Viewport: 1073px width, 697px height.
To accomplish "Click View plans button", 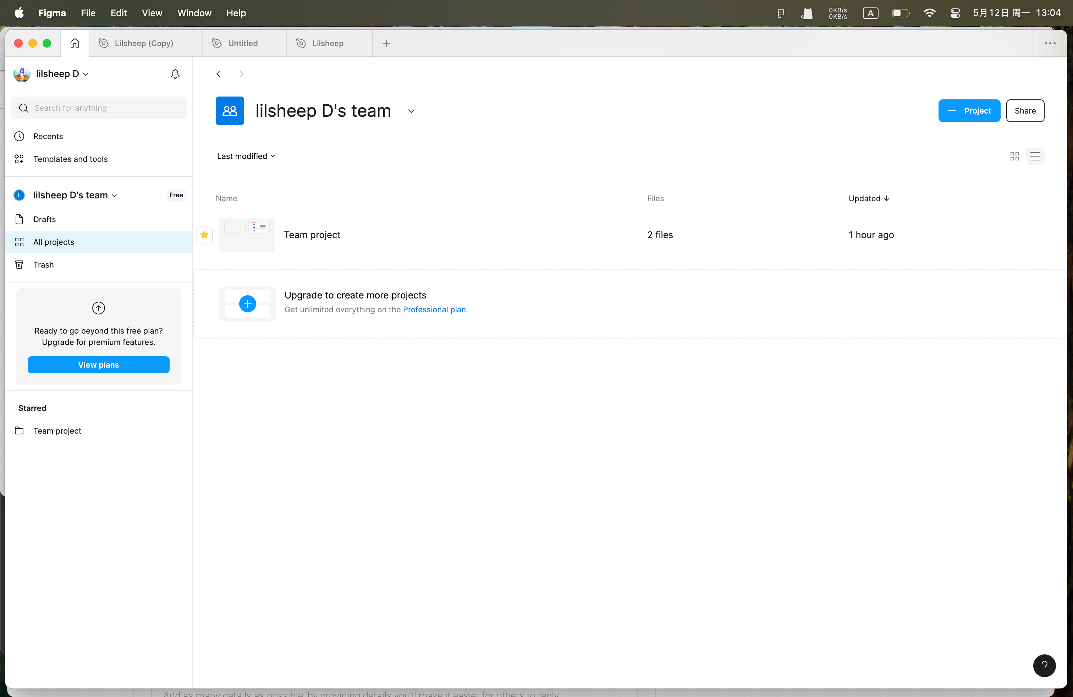I will pos(98,365).
